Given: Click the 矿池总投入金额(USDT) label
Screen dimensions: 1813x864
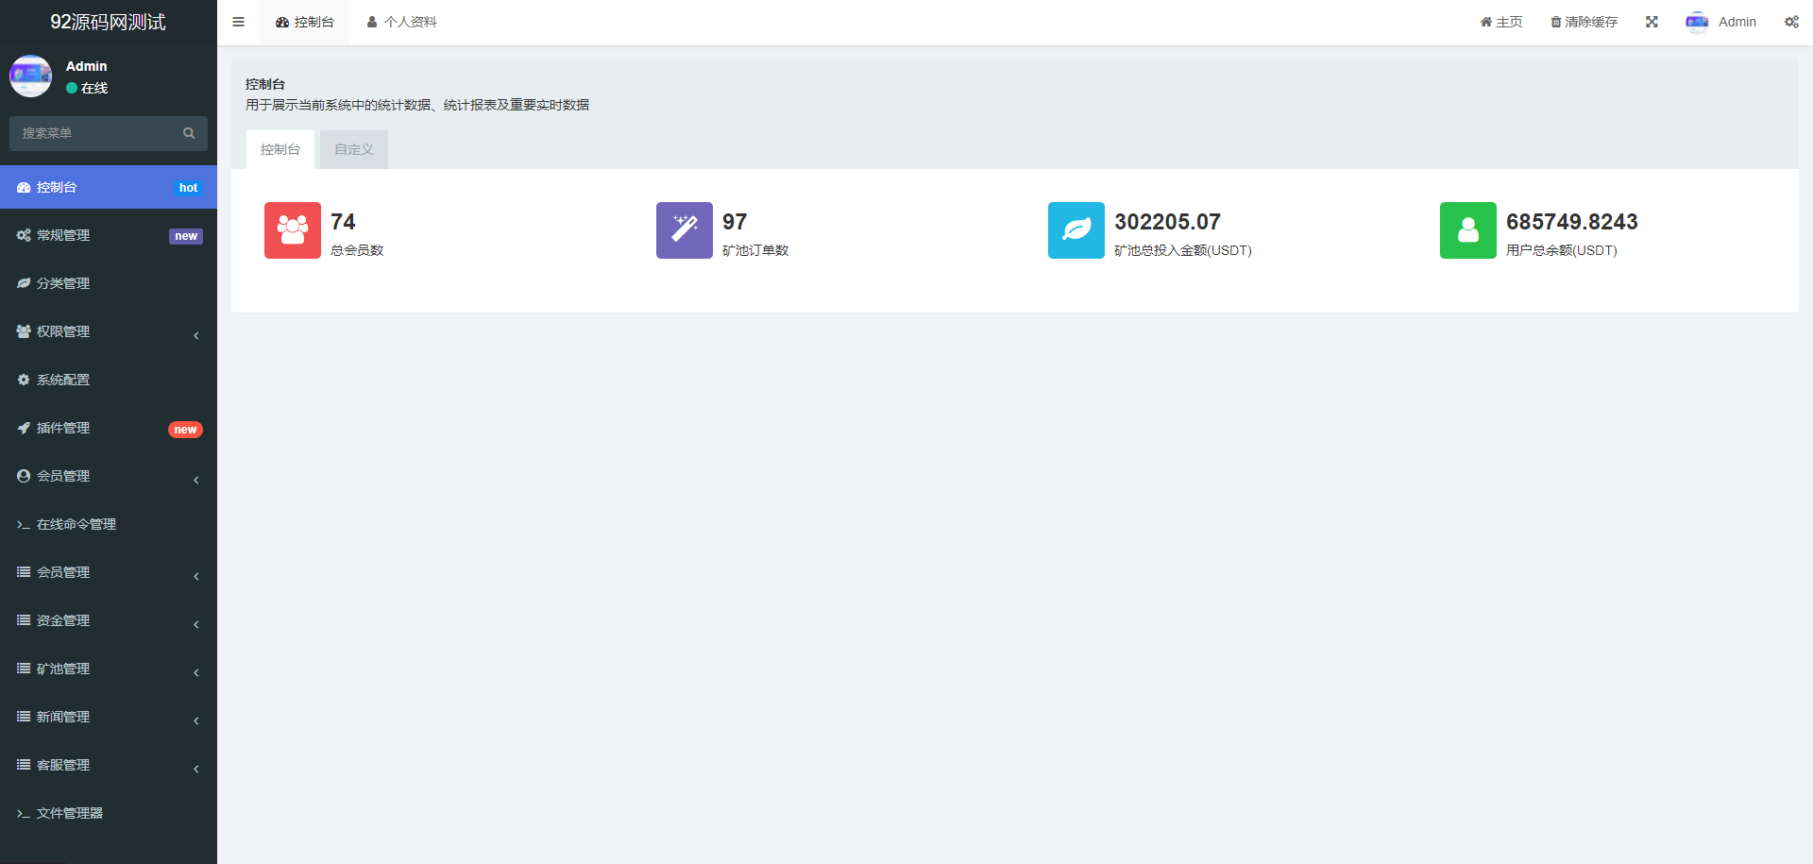Looking at the screenshot, I should pyautogui.click(x=1183, y=250).
